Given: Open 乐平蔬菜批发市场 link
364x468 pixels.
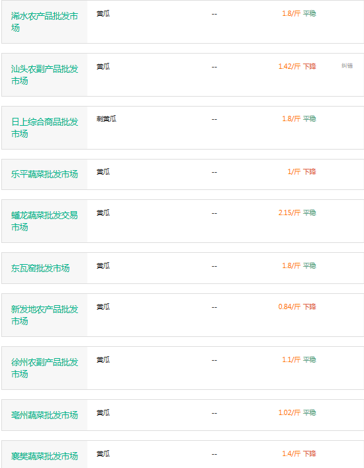Looking at the screenshot, I should [x=44, y=174].
